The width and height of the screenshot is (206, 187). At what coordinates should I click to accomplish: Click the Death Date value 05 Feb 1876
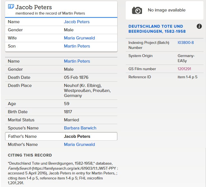[x=76, y=77]
